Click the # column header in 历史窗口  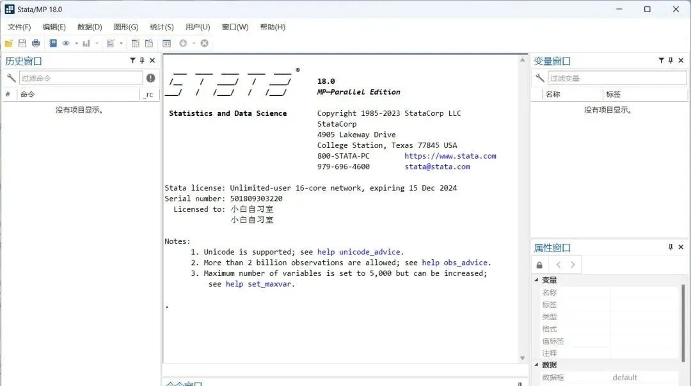coord(8,94)
